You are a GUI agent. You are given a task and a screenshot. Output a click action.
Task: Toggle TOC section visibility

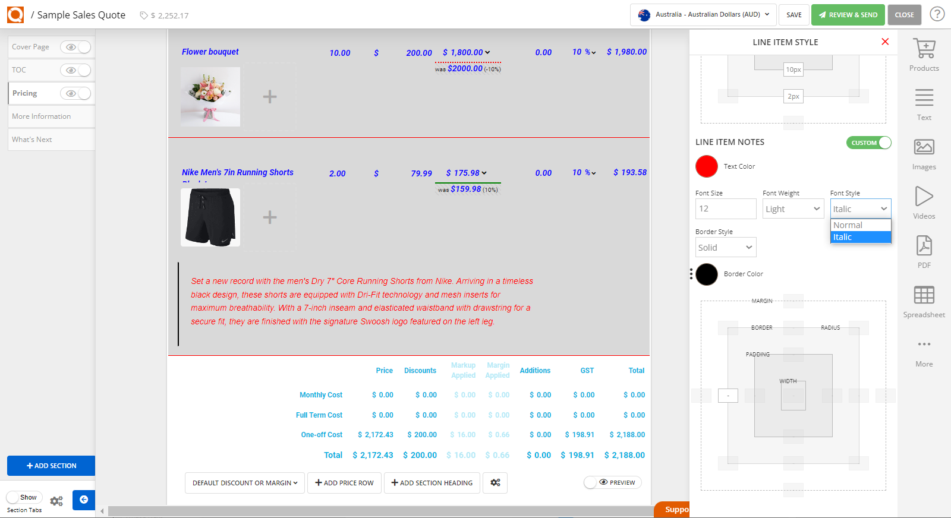75,70
